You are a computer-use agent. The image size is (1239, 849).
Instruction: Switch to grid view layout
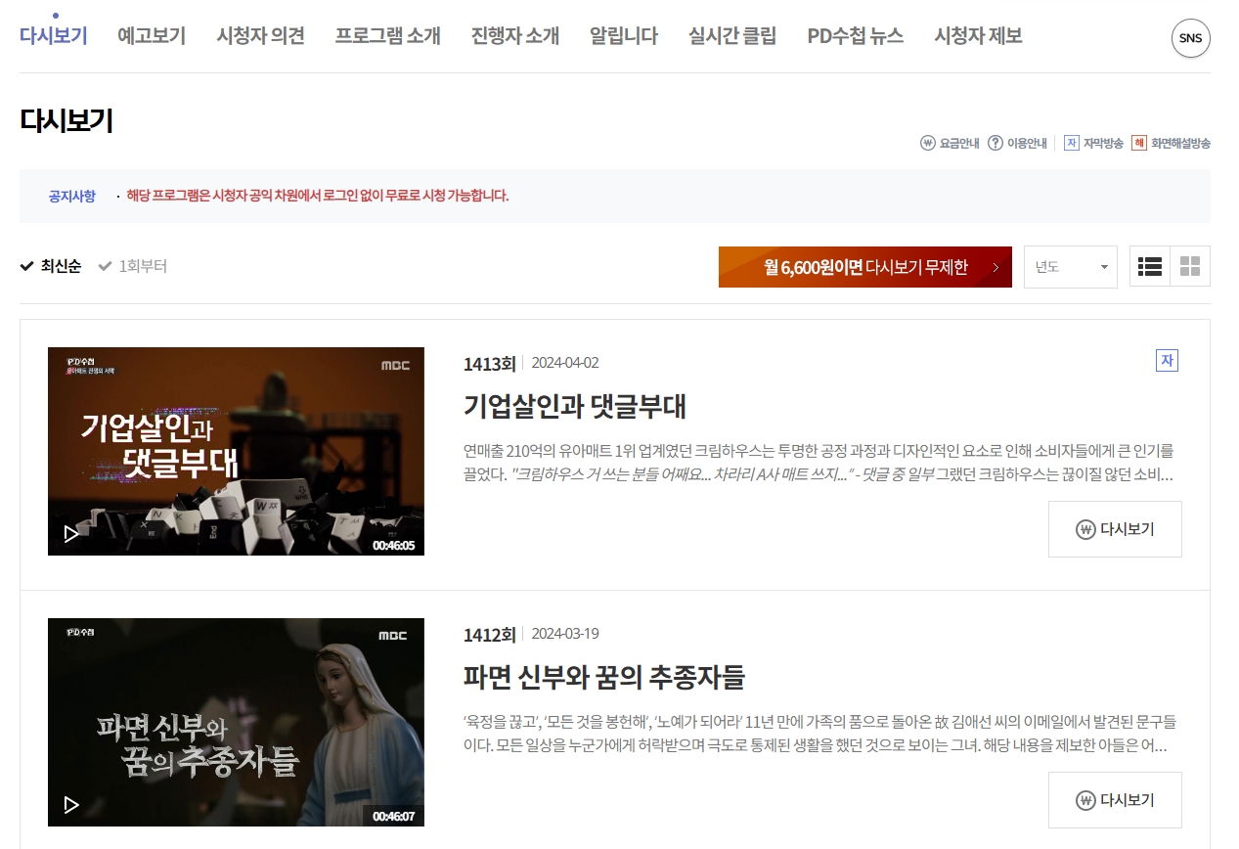[1189, 266]
